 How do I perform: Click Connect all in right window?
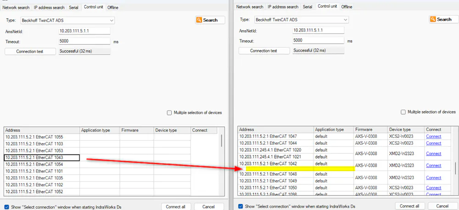pyautogui.click(x=410, y=206)
